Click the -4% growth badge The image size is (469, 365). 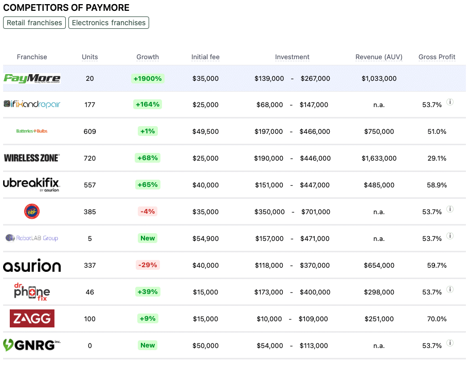(148, 212)
